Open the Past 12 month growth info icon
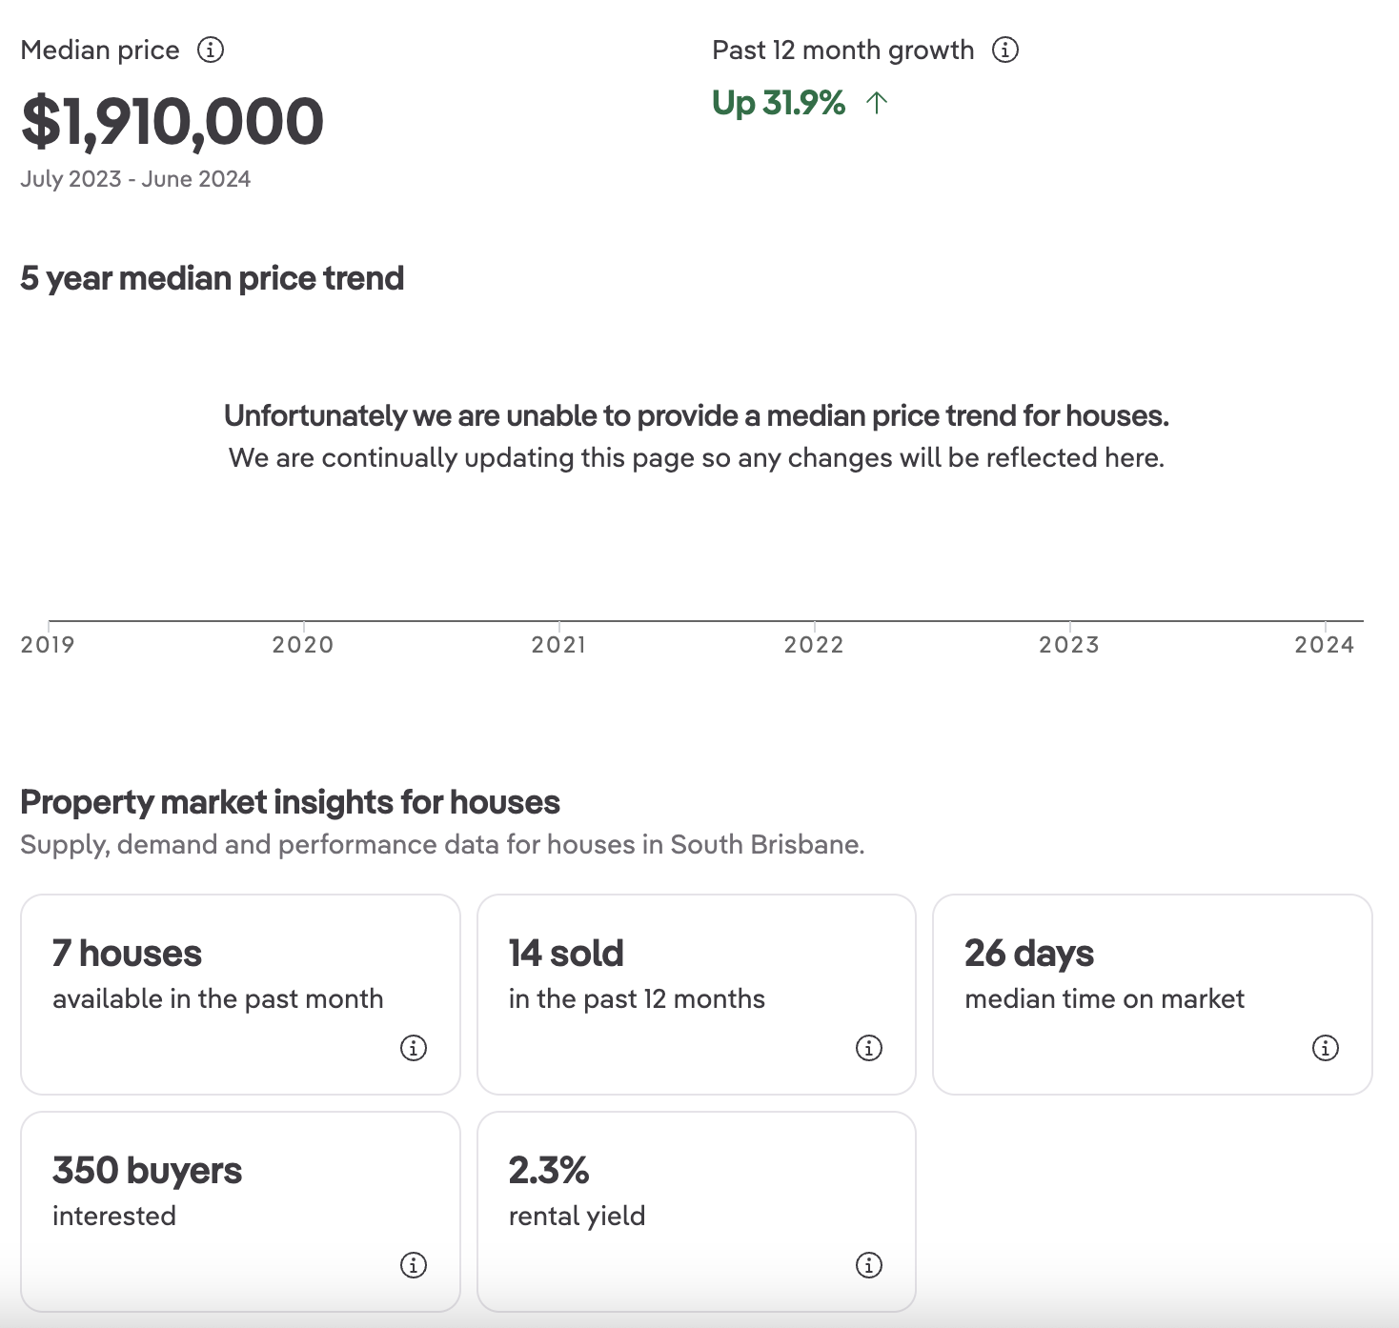The height and width of the screenshot is (1328, 1399). pyautogui.click(x=1005, y=50)
